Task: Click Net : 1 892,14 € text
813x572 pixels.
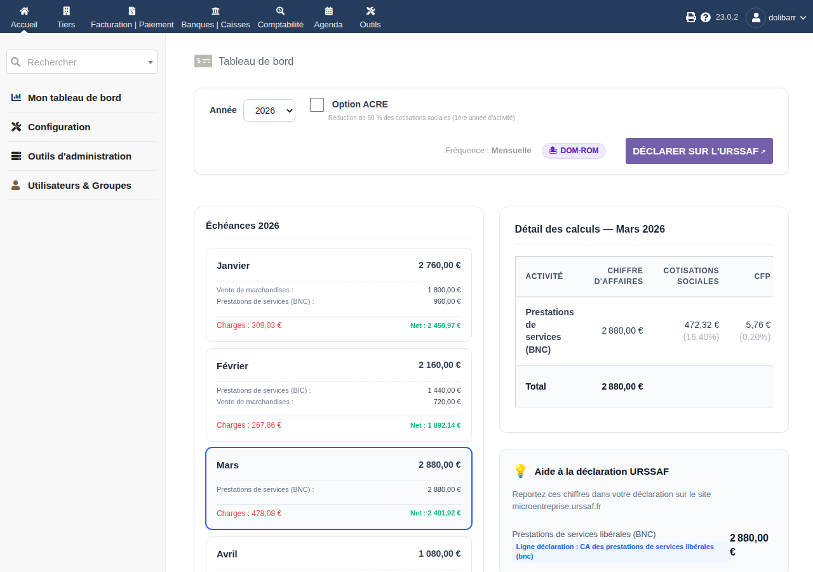Action: [x=436, y=425]
